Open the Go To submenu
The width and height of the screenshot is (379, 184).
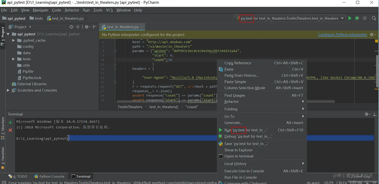(x=262, y=116)
